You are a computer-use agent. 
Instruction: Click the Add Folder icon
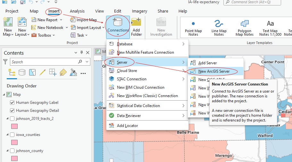click(x=136, y=22)
